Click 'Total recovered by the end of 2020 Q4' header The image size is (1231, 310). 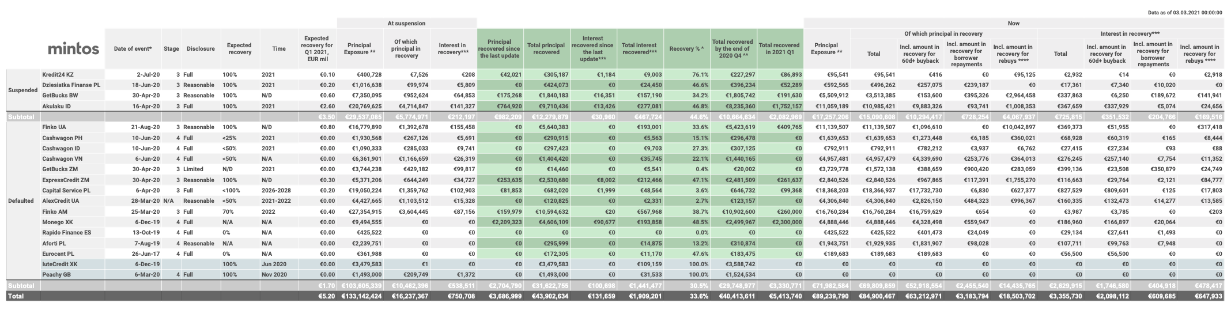point(732,49)
